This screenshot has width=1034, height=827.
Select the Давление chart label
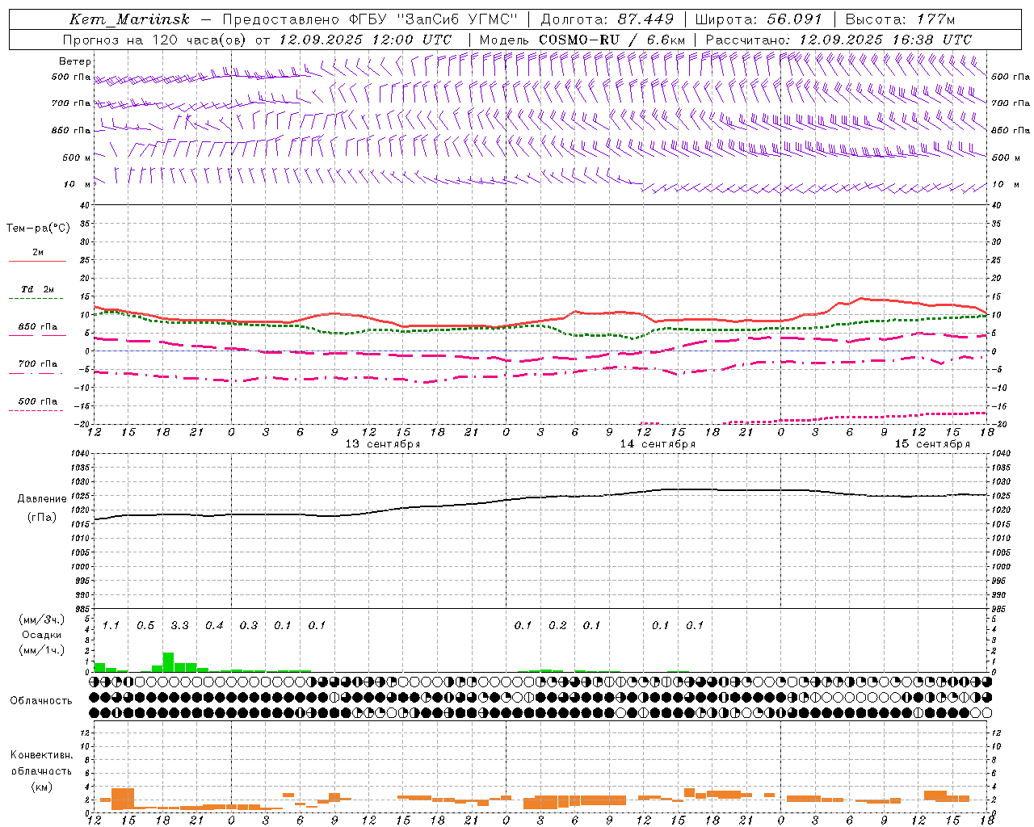coord(42,499)
